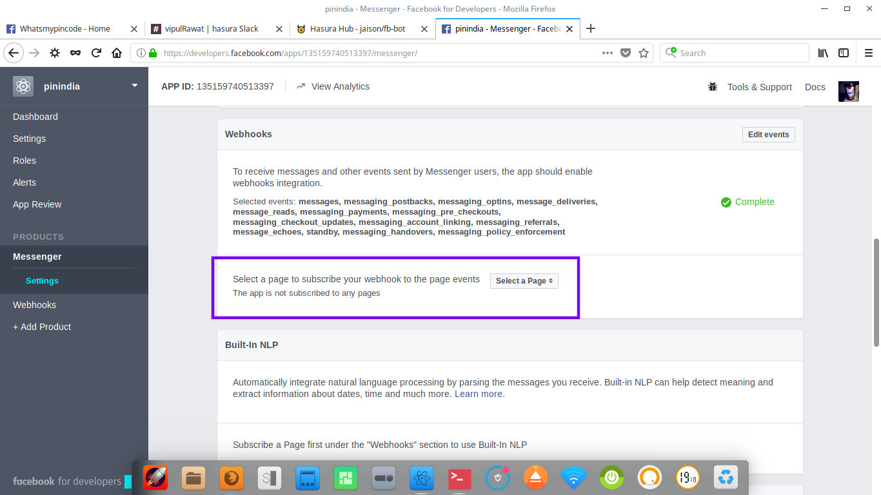Launch the rocket launcher icon in the dock
The height and width of the screenshot is (495, 881).
click(x=155, y=478)
